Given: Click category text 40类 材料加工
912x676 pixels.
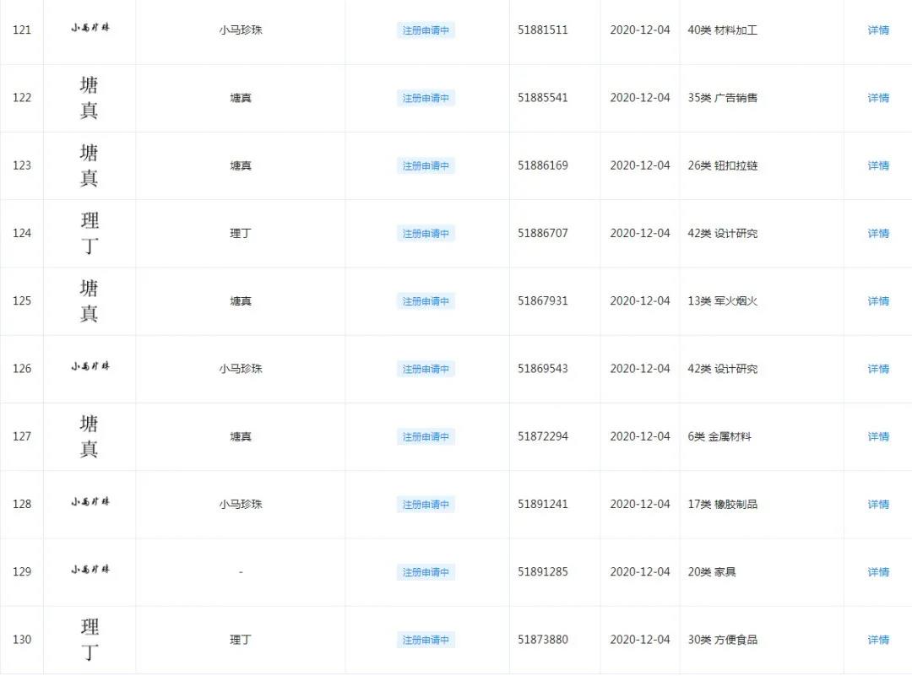Looking at the screenshot, I should [x=722, y=30].
